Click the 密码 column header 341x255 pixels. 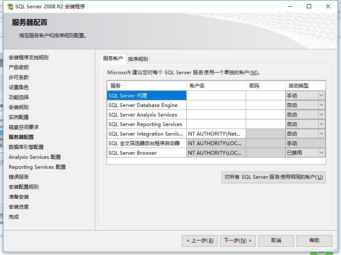click(266, 86)
